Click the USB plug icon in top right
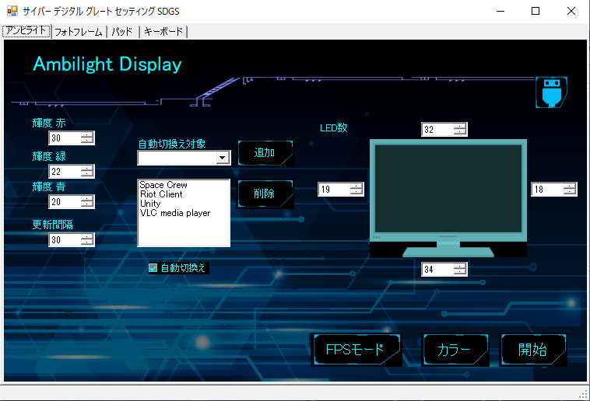Image resolution: width=590 pixels, height=401 pixels. [x=550, y=92]
